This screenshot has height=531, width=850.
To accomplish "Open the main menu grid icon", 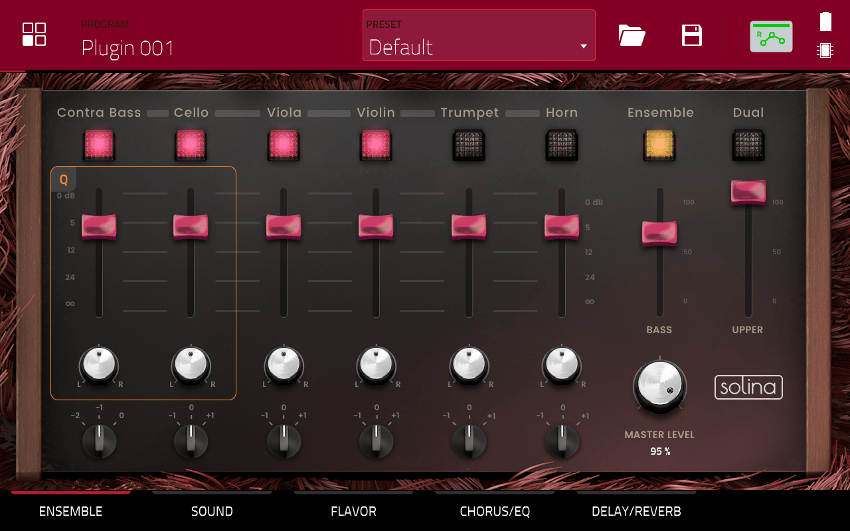I will click(34, 35).
